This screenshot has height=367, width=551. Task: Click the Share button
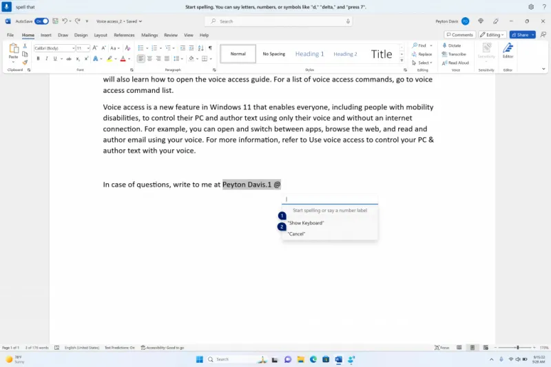pyautogui.click(x=522, y=34)
